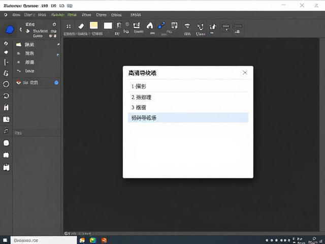Click the framed-box icon left of house icon
This screenshot has height=244, width=325.
coord(137,25)
